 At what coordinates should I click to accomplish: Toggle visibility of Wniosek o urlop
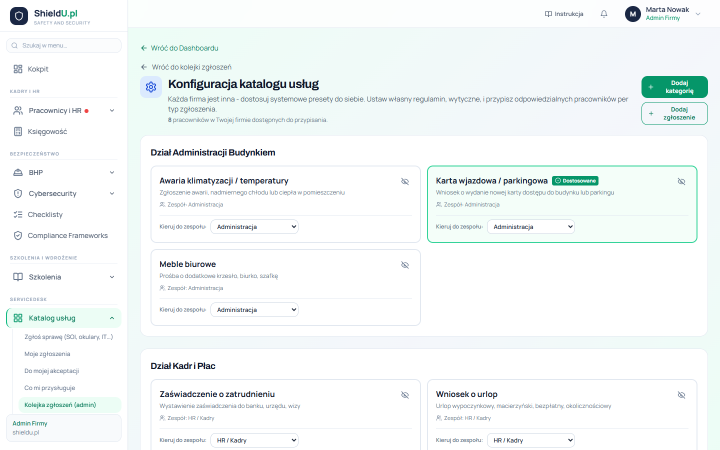(681, 395)
